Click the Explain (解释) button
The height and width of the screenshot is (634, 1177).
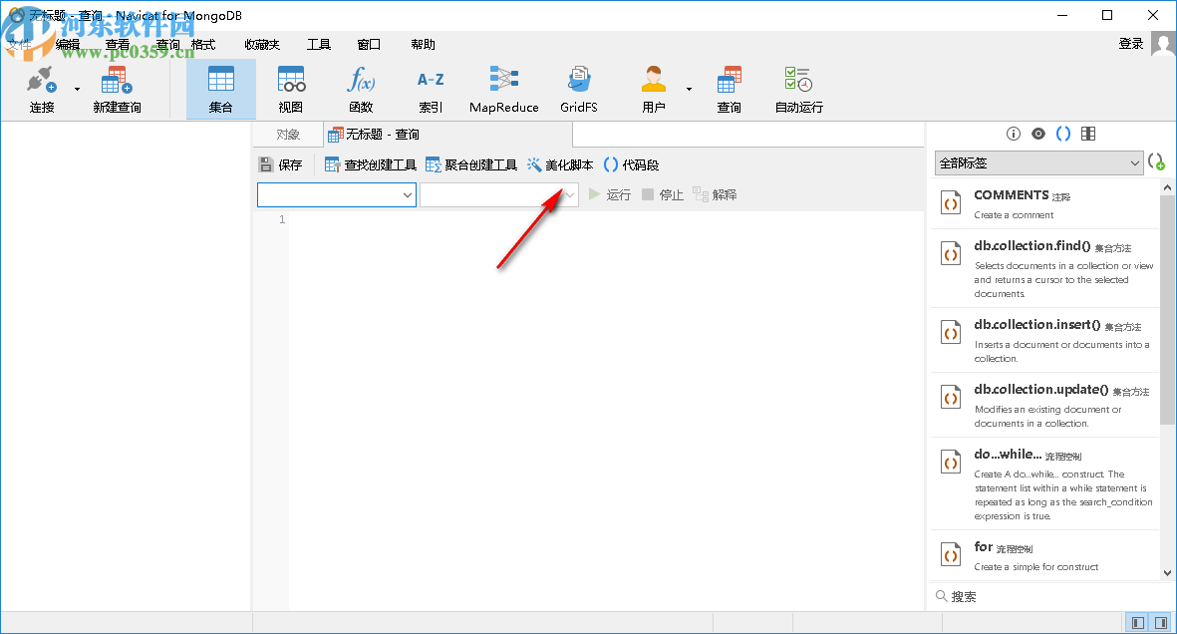tap(715, 194)
